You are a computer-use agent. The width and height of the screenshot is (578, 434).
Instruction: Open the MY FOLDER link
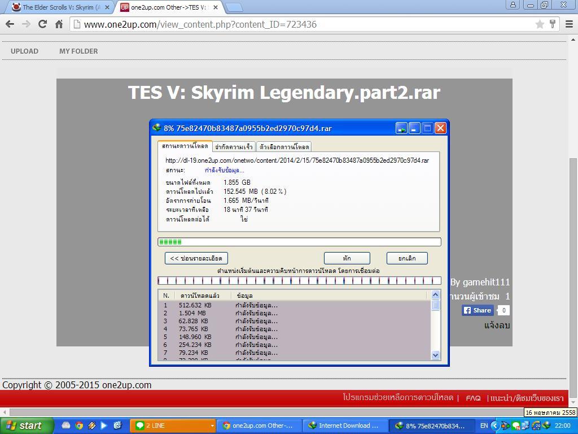click(x=78, y=51)
